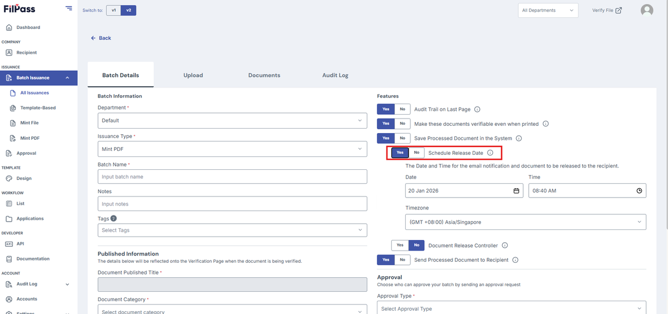Click the Applications folder icon
668x314 pixels.
pos(9,219)
